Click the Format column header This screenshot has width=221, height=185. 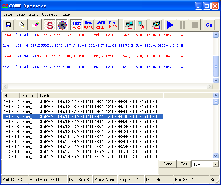click(29, 96)
